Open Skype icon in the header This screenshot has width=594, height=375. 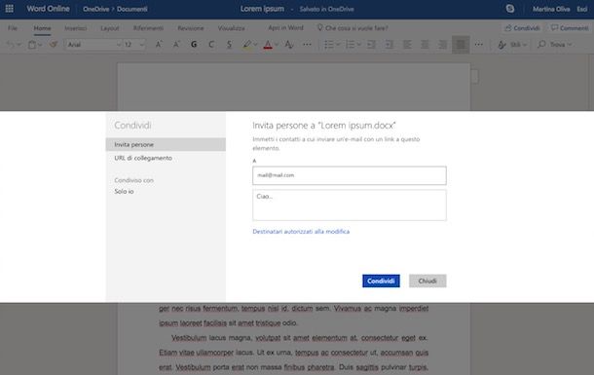click(510, 9)
